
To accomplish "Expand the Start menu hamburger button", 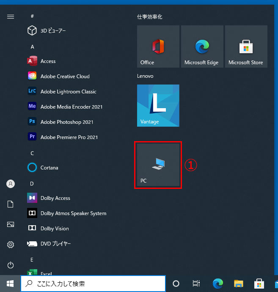I will click(11, 17).
